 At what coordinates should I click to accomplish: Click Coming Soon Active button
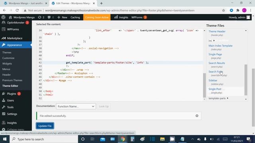(x=97, y=17)
